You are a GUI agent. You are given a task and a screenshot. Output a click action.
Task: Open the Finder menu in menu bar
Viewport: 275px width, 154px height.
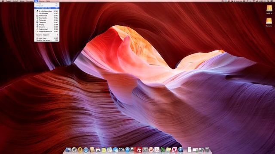8,1
